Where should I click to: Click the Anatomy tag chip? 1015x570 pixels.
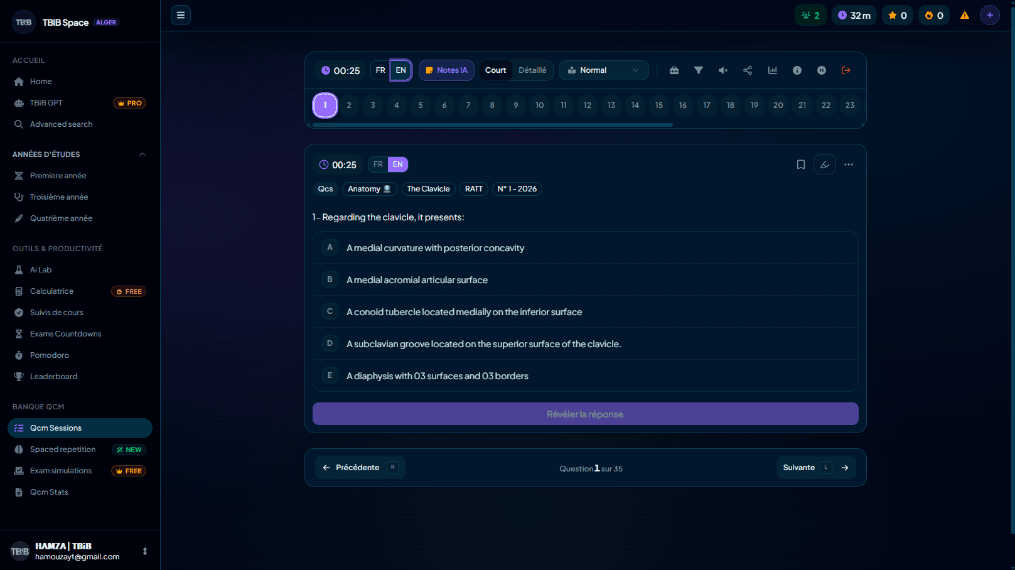(369, 189)
